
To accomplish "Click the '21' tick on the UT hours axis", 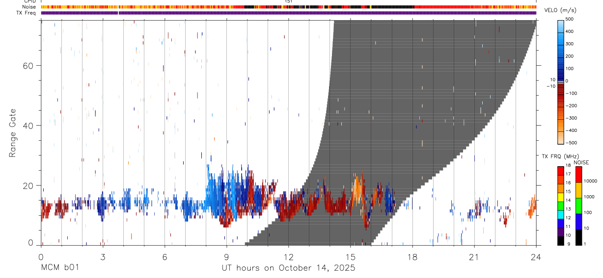I will [x=474, y=256].
